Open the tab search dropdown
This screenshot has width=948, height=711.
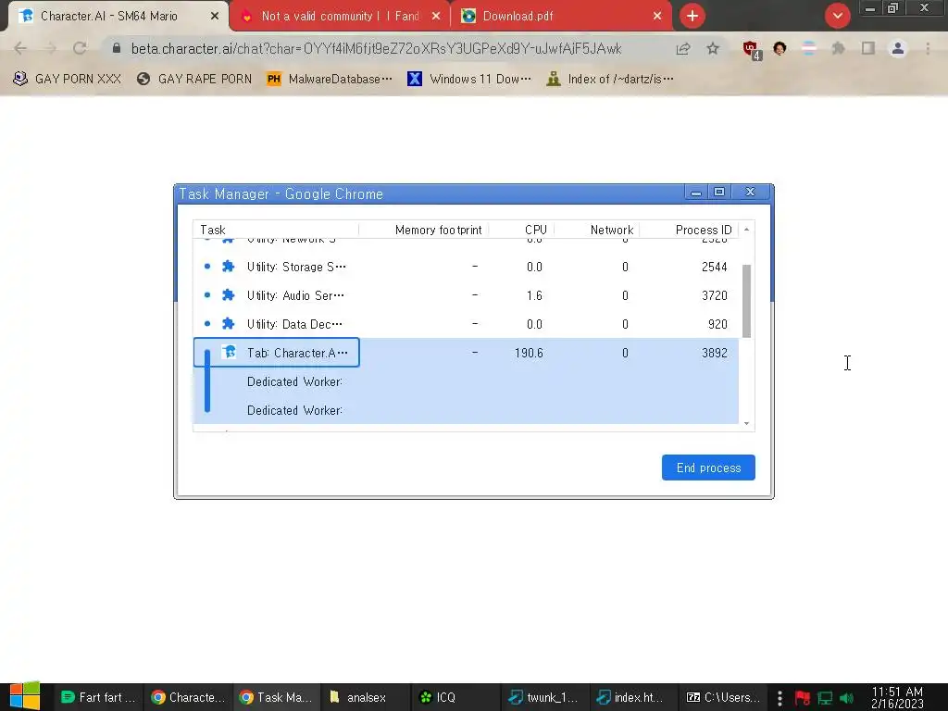pyautogui.click(x=837, y=16)
